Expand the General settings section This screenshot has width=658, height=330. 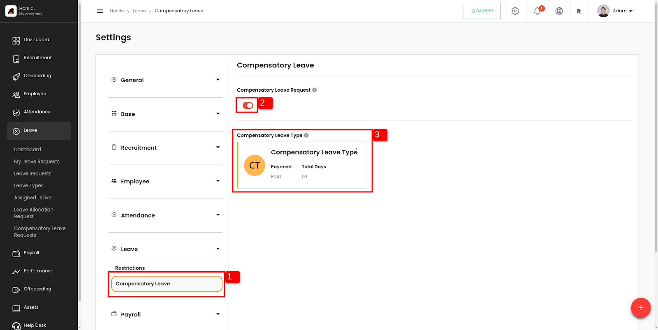(165, 80)
